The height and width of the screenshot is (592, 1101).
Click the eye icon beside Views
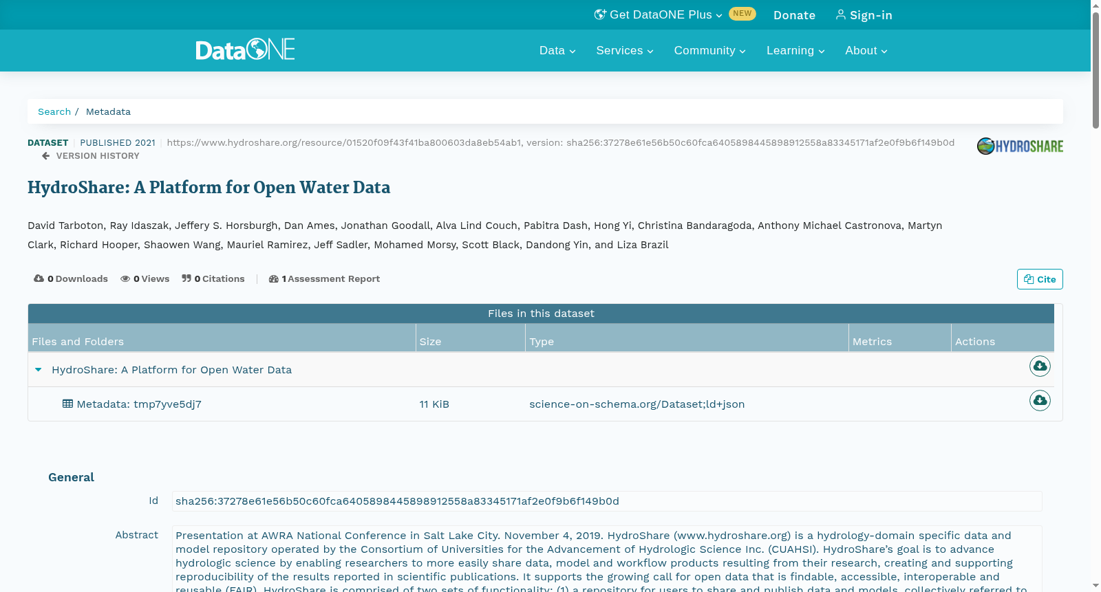(125, 278)
